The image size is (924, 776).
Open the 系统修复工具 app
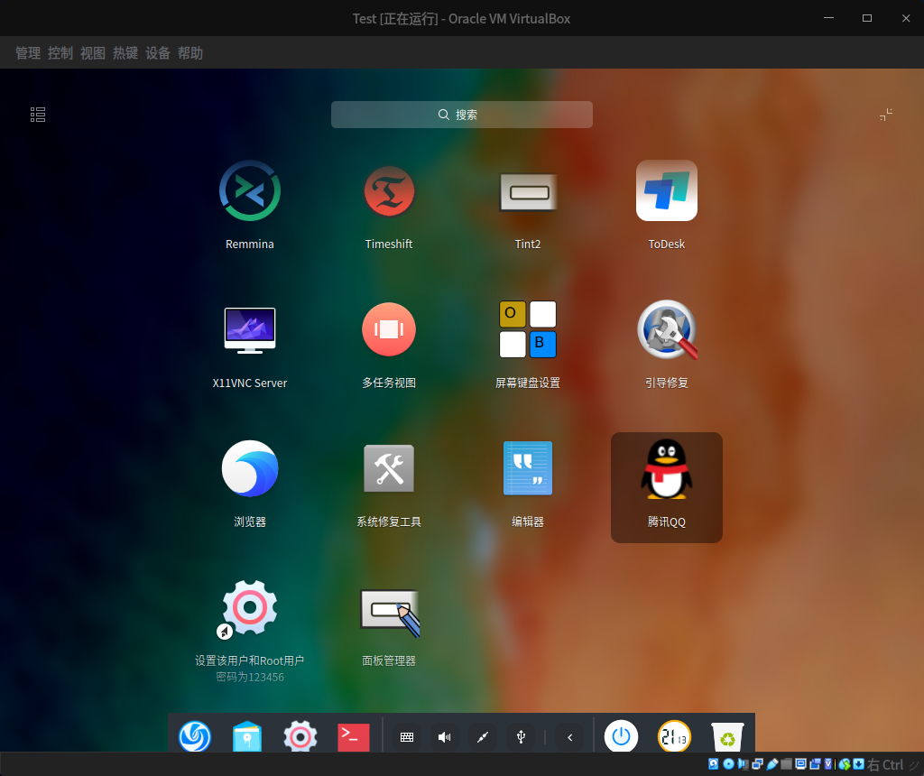(389, 469)
